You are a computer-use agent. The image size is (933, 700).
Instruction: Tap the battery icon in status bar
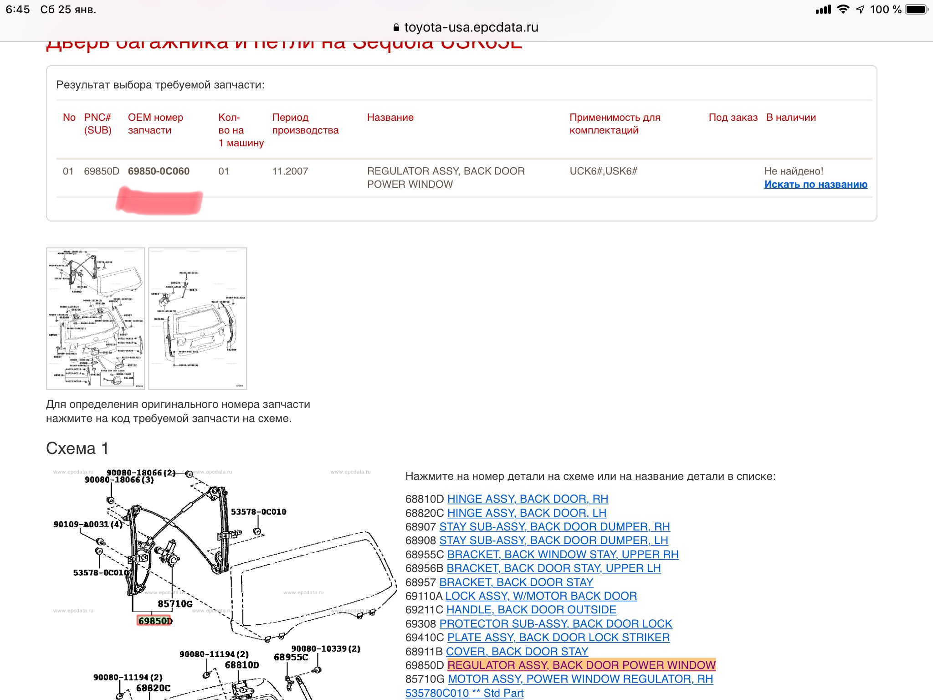(917, 10)
